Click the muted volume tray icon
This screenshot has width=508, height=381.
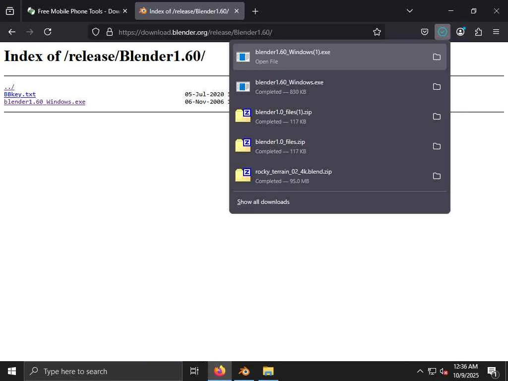click(444, 372)
